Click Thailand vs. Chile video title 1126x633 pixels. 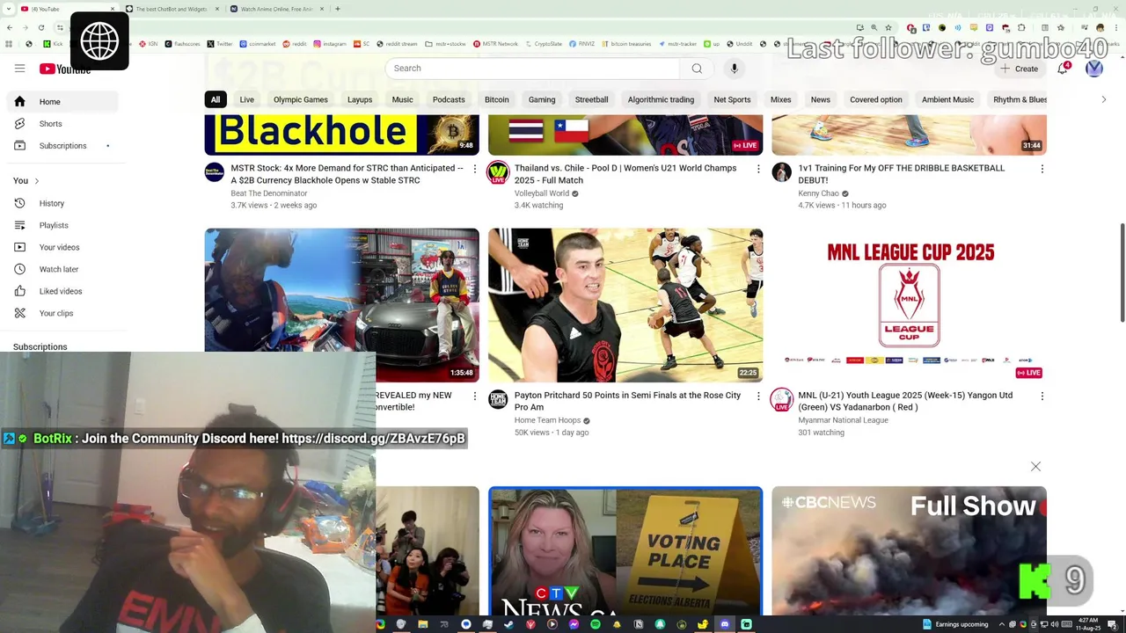pyautogui.click(x=625, y=174)
